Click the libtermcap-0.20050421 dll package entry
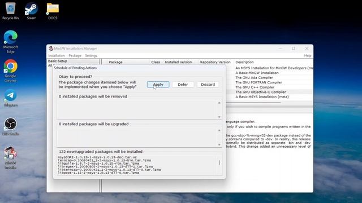Screen dimensions: 362x203 pyautogui.click(x=109, y=170)
